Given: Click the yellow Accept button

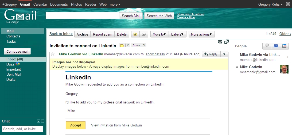Looking at the screenshot, I should coord(76,125).
